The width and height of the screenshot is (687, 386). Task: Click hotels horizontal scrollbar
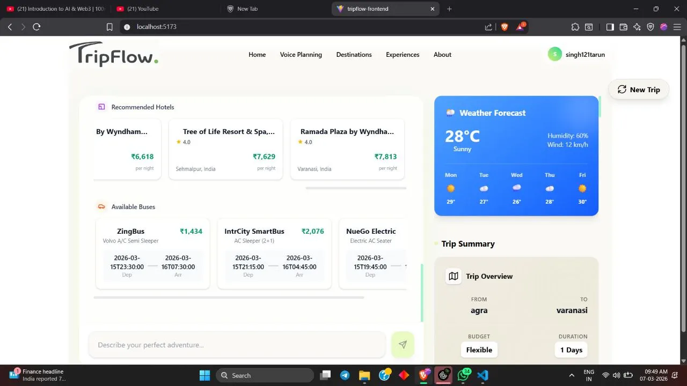coord(356,188)
